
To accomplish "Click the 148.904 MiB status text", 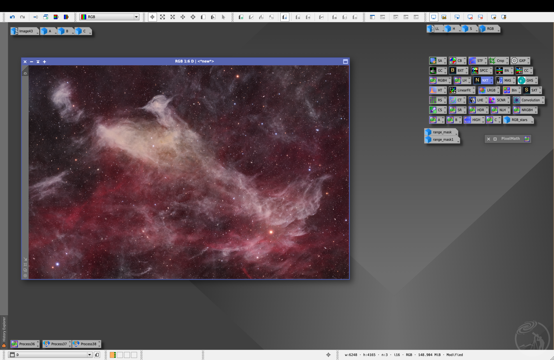I will tap(429, 355).
